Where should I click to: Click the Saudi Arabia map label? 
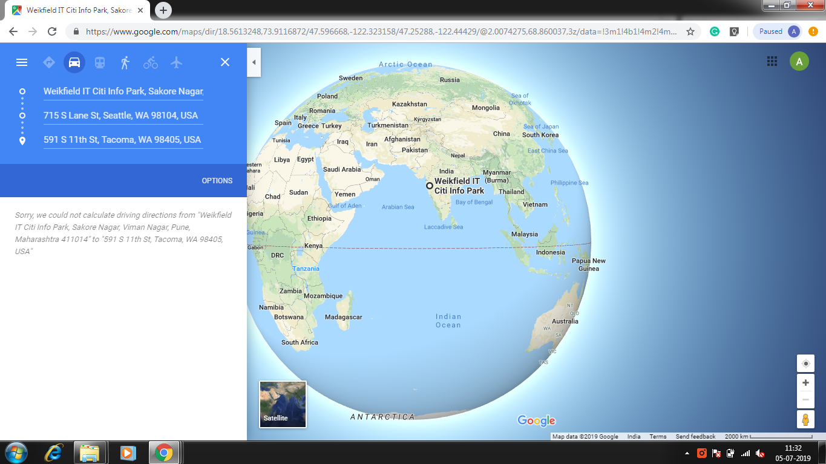tap(342, 169)
